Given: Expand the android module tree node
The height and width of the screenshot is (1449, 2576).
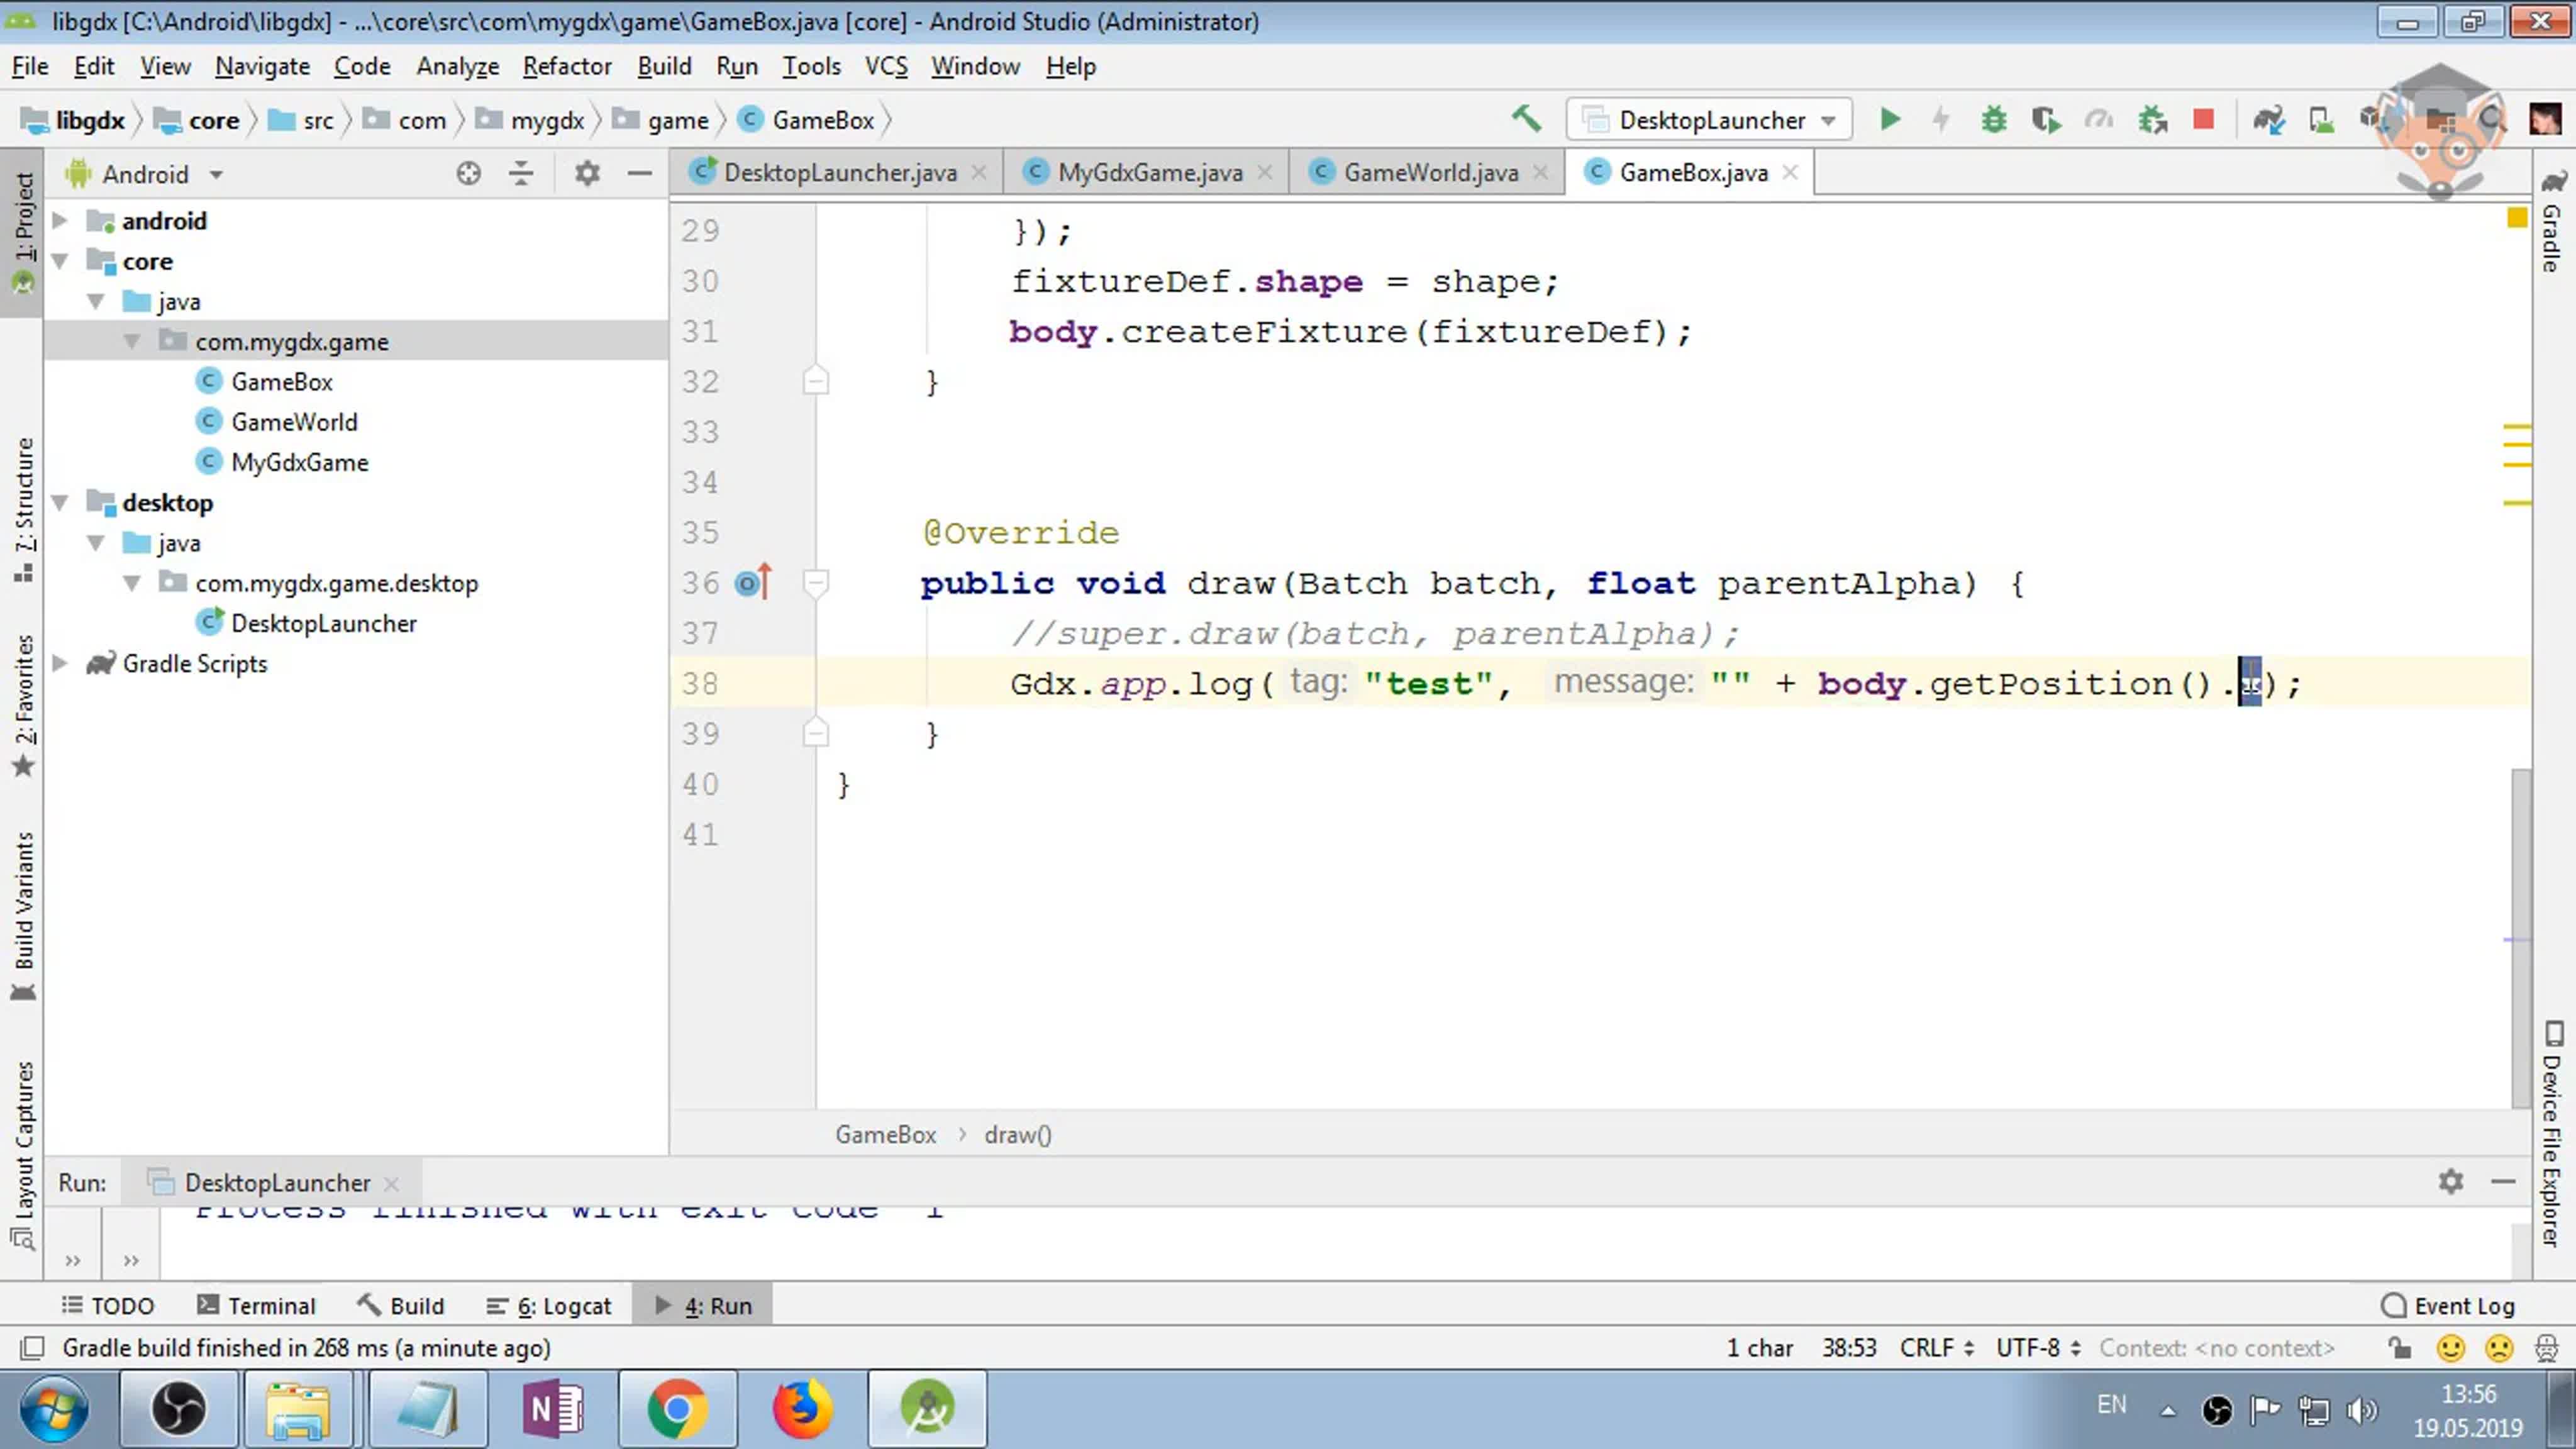Looking at the screenshot, I should (x=60, y=221).
